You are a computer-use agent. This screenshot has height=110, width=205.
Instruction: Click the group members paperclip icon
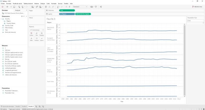[x=62, y=7]
